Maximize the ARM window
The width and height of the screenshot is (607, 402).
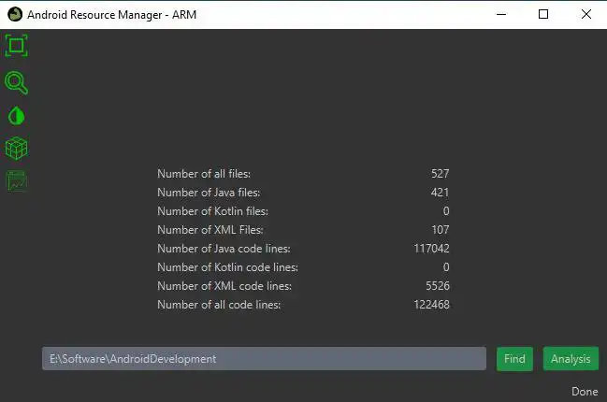543,14
